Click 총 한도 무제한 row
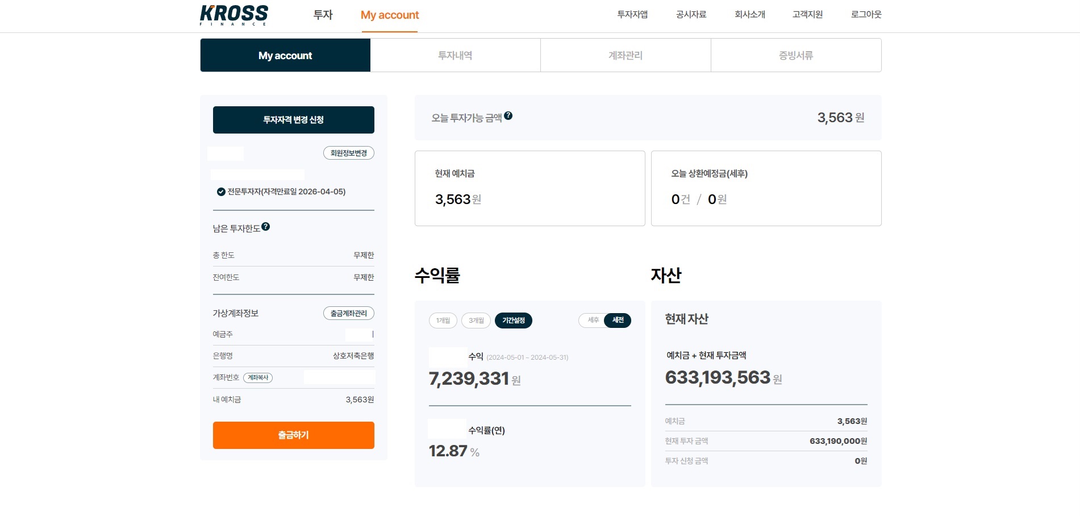1080x516 pixels. click(x=294, y=255)
